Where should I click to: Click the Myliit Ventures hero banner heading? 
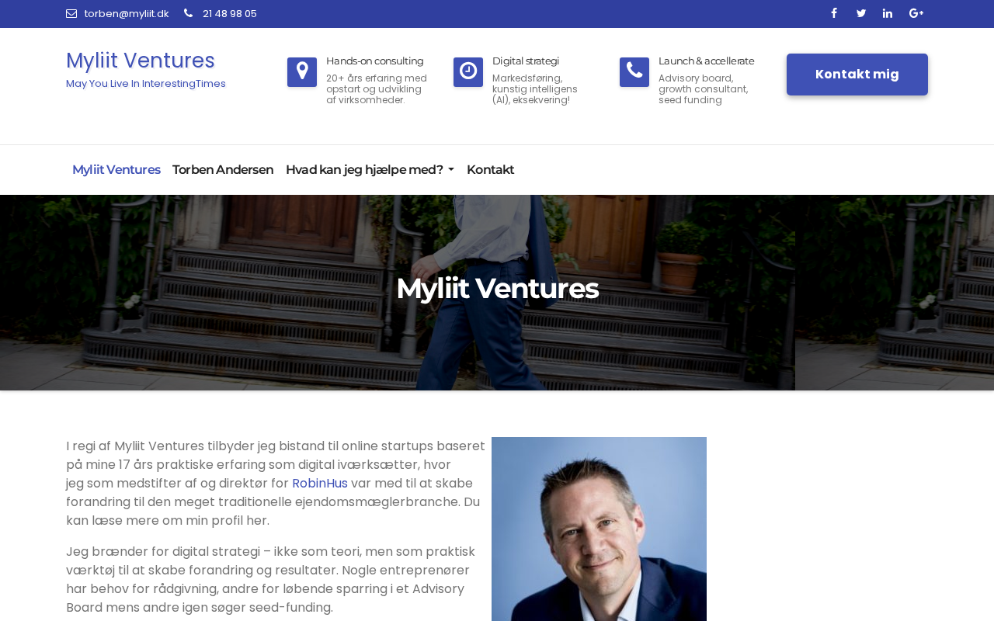pyautogui.click(x=497, y=289)
